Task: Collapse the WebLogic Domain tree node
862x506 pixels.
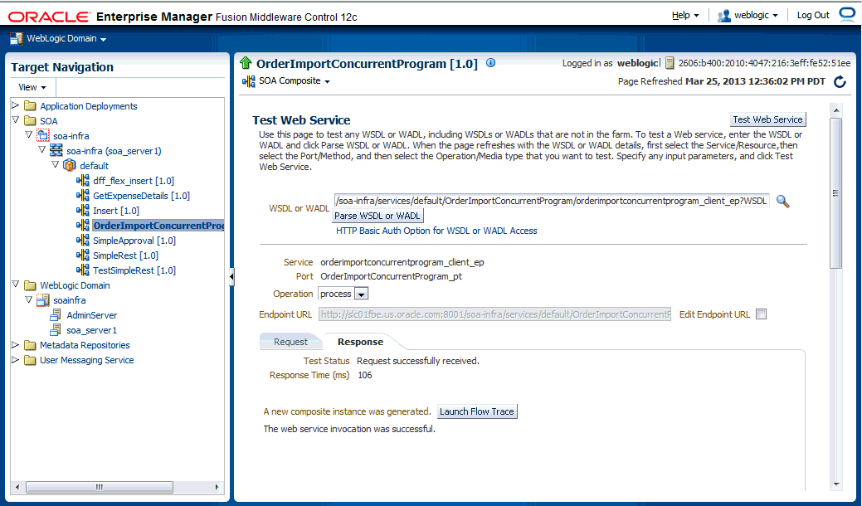Action: pos(16,284)
